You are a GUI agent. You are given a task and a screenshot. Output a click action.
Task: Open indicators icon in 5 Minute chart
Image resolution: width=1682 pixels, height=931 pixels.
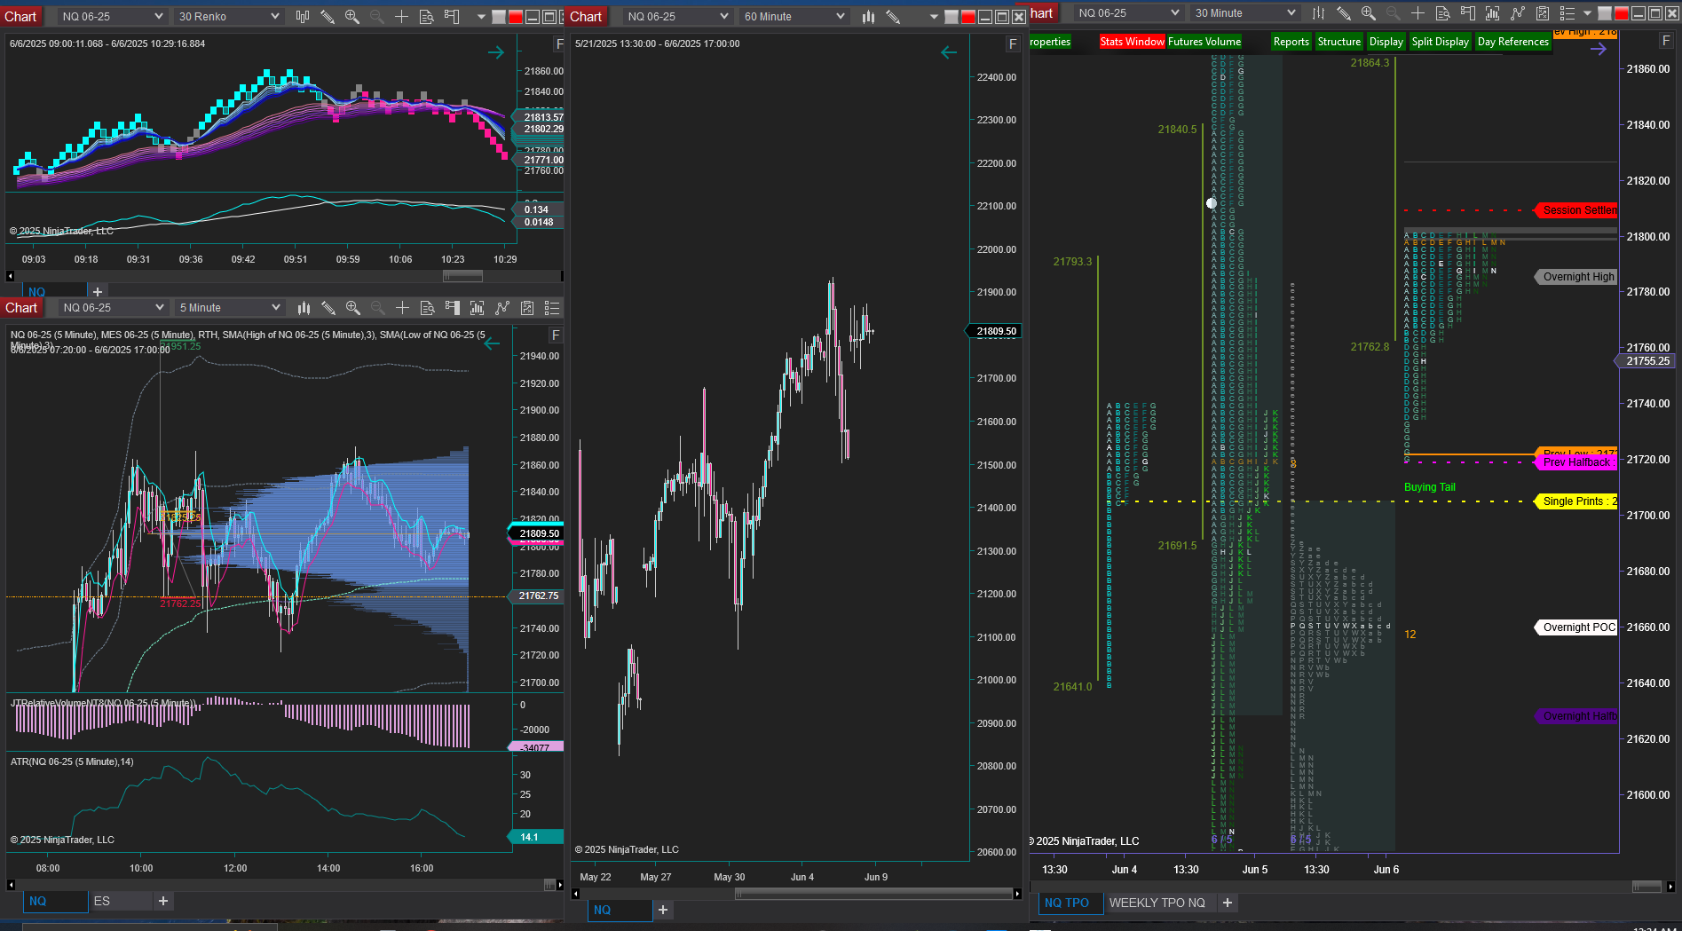pyautogui.click(x=478, y=307)
